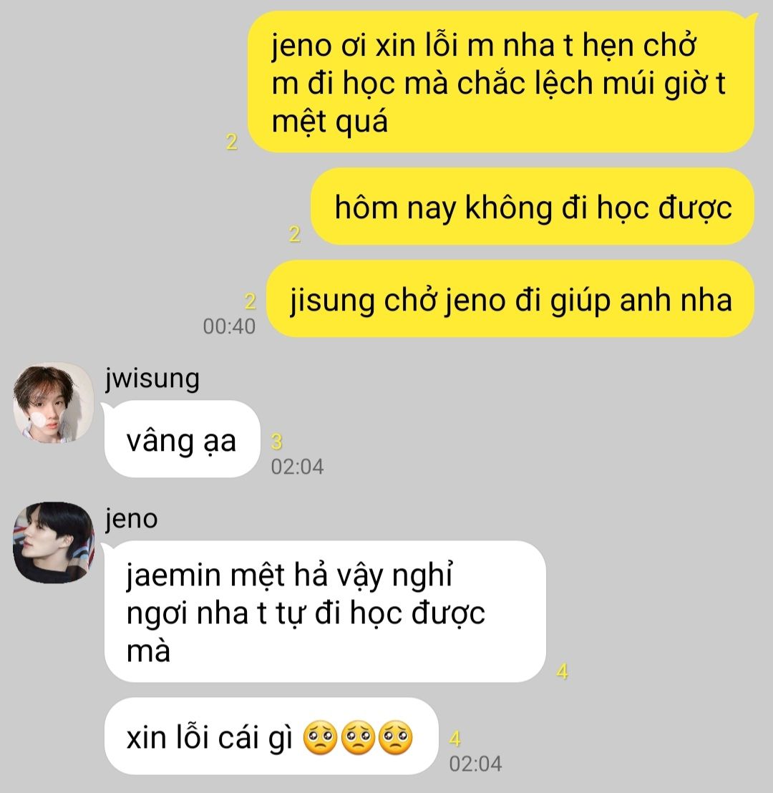This screenshot has height=793, width=773.
Task: Tap the 00:40 timestamp
Action: point(229,326)
